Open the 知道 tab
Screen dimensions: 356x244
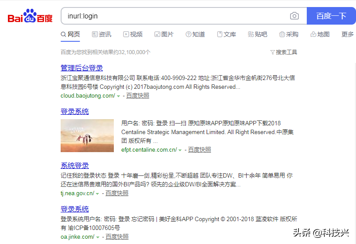coord(195,34)
